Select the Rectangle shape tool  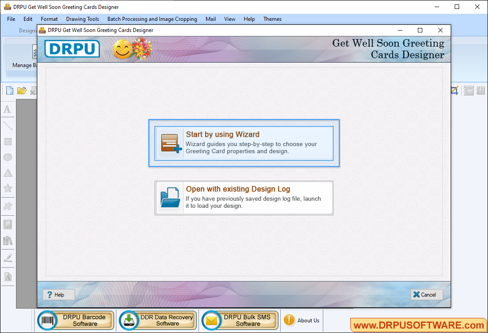point(8,142)
